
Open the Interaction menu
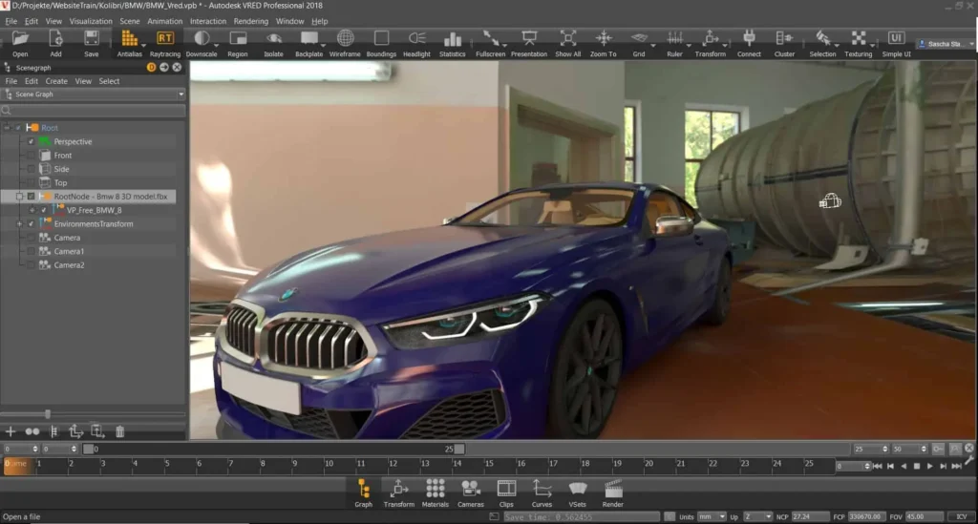tap(207, 21)
